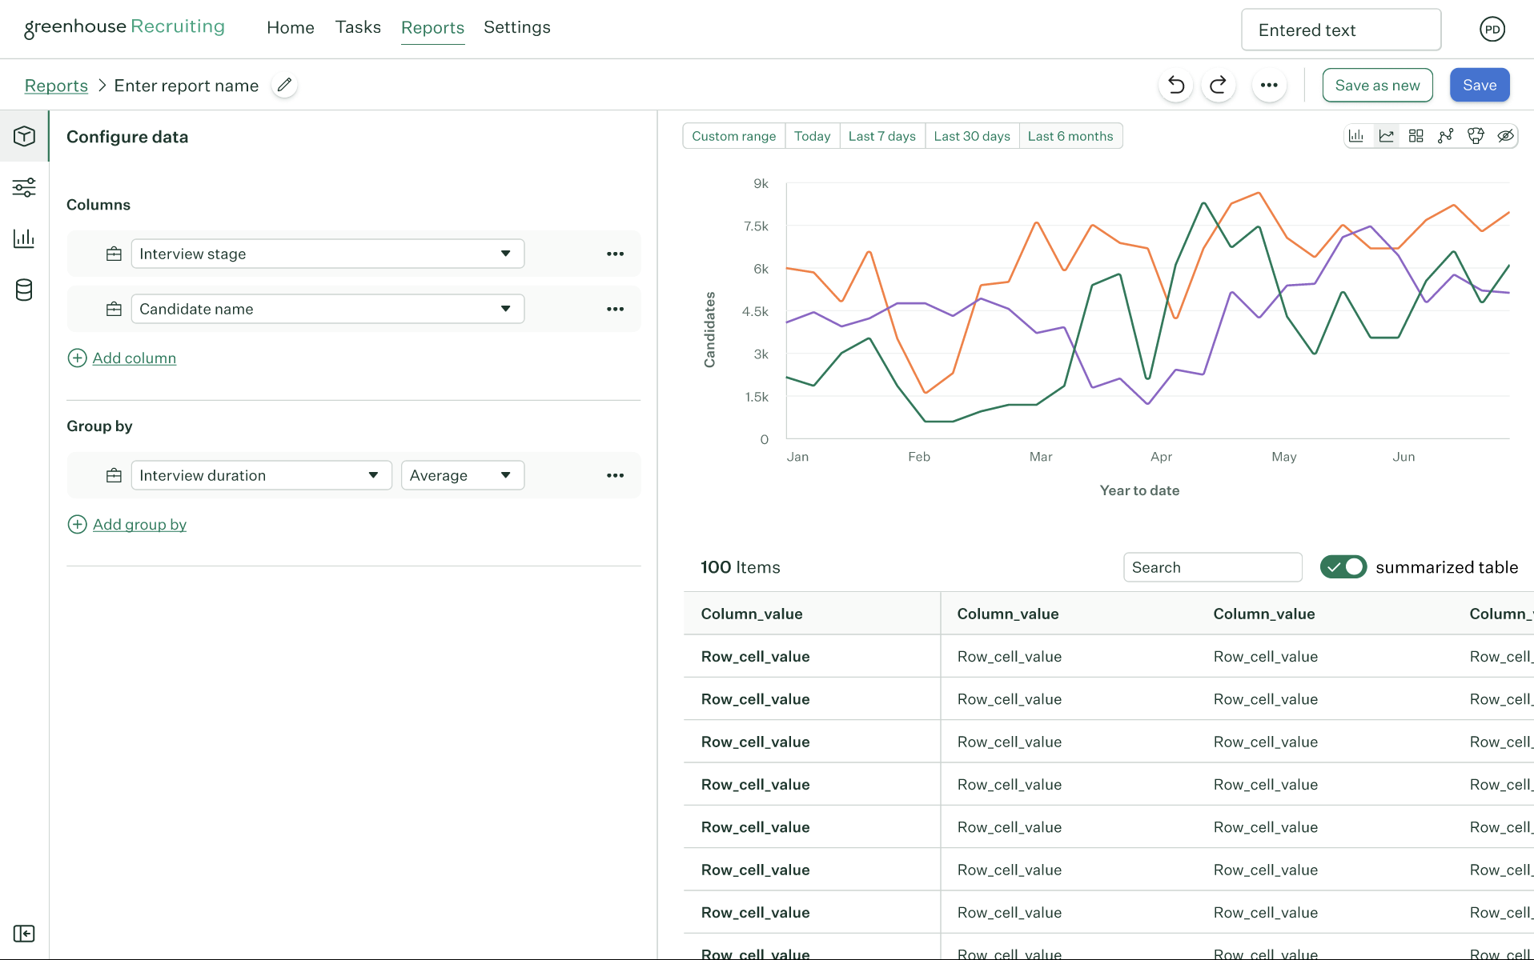Open the Average aggregation dropdown

[463, 475]
